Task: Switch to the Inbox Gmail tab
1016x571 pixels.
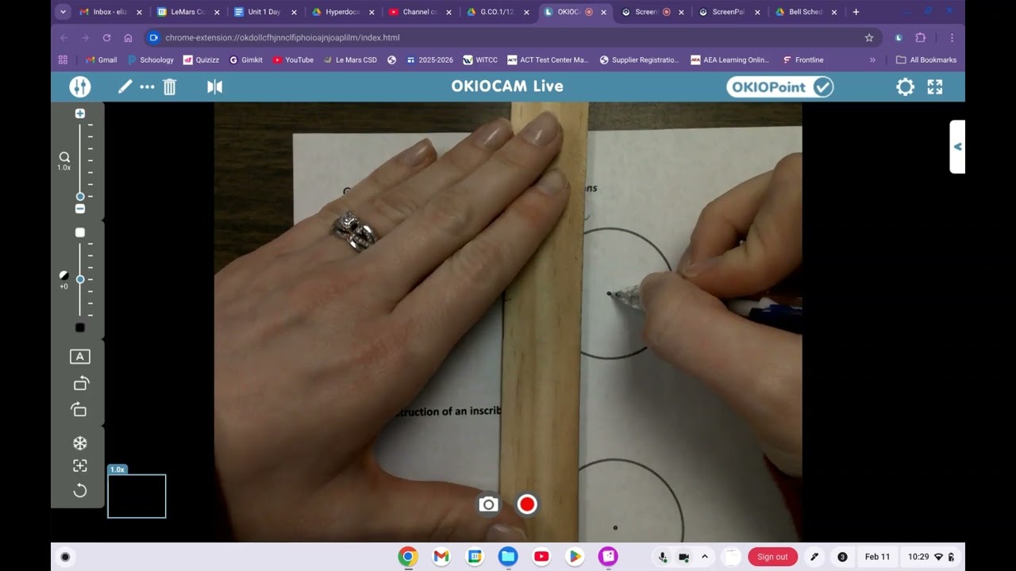Action: coord(110,12)
